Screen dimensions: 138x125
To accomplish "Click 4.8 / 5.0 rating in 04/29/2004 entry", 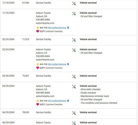I will click(x=44, y=101).
